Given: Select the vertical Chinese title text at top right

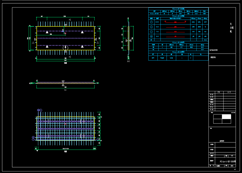Looking at the screenshot, I should pyautogui.click(x=231, y=28).
